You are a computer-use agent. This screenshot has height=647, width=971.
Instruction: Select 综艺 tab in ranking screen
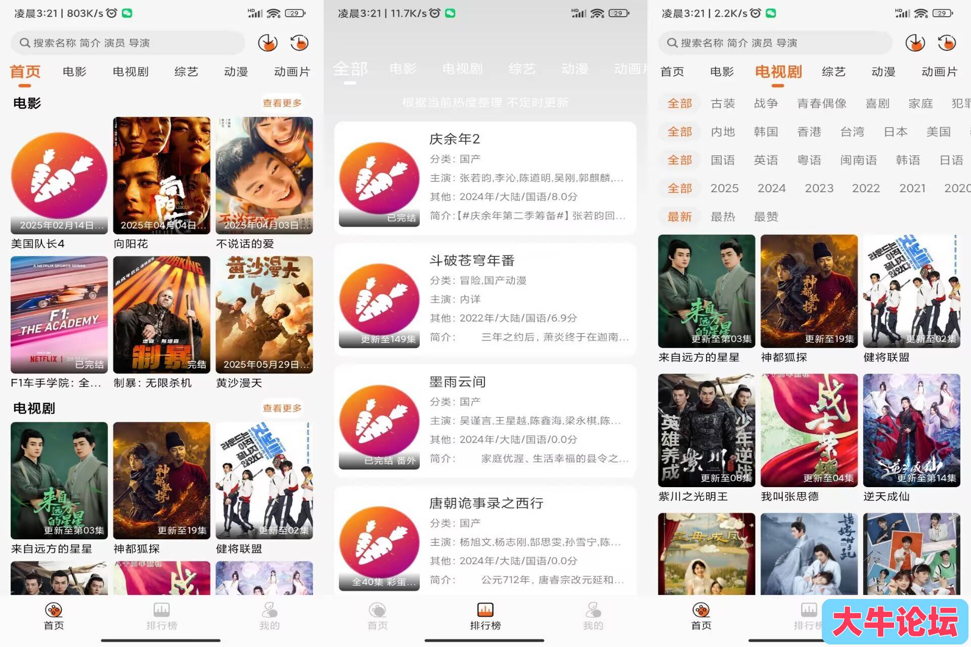522,69
